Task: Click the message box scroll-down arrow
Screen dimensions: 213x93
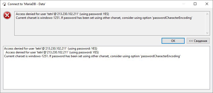Action: pos(207,33)
